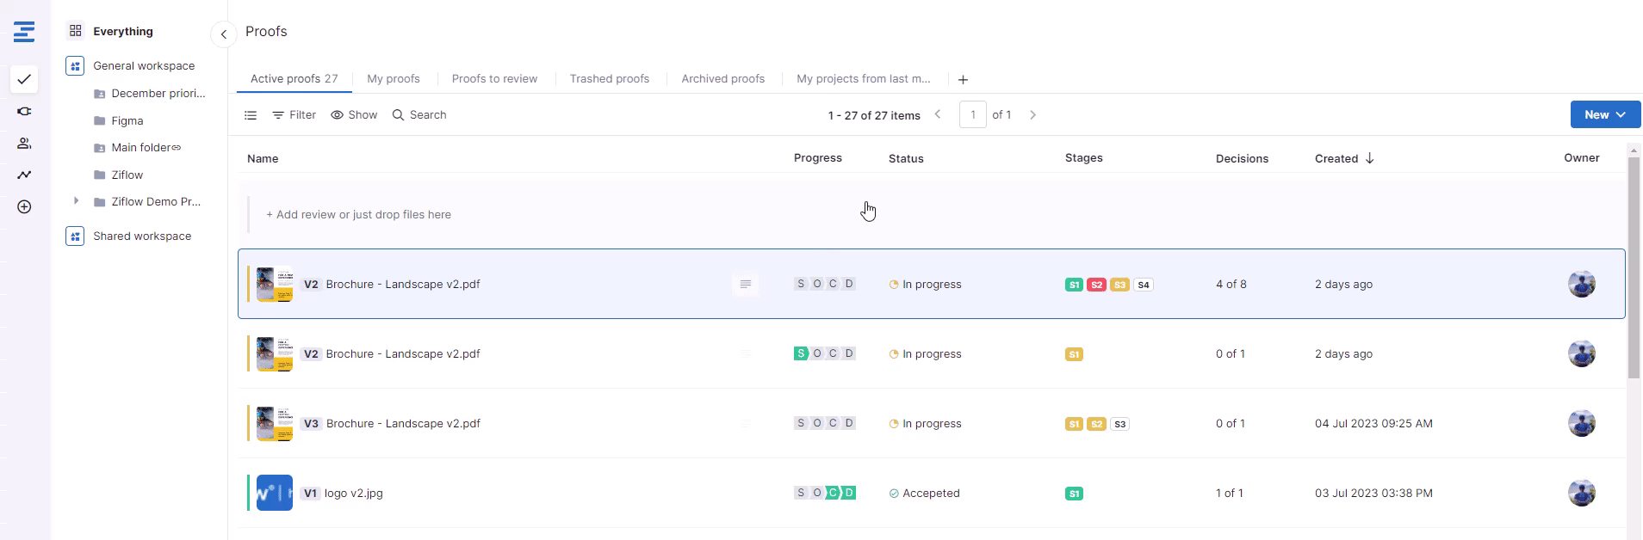Switch to the Archived proofs tab
The height and width of the screenshot is (540, 1643).
click(x=722, y=79)
